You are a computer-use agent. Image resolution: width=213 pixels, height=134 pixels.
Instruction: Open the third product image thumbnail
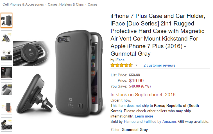(x=6, y=55)
